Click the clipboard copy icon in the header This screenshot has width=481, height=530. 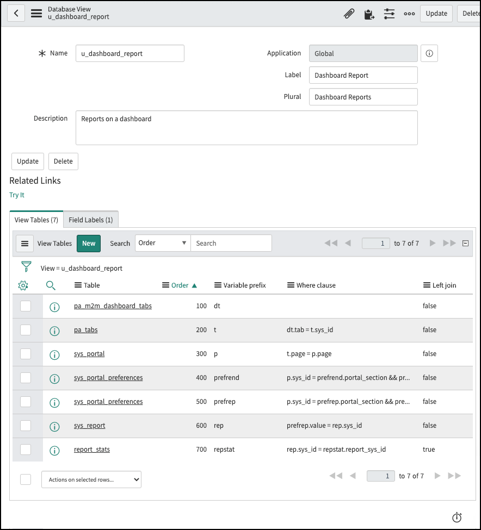click(x=369, y=13)
